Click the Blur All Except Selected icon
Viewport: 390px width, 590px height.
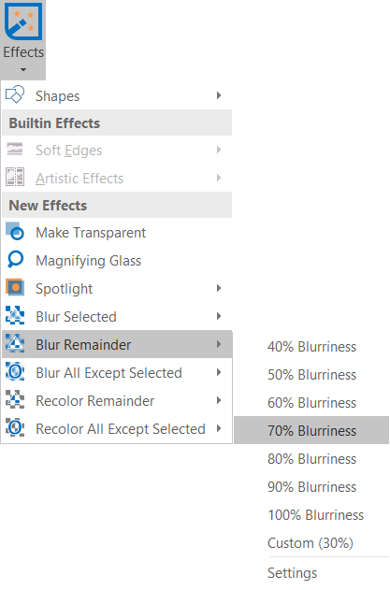click(x=15, y=372)
